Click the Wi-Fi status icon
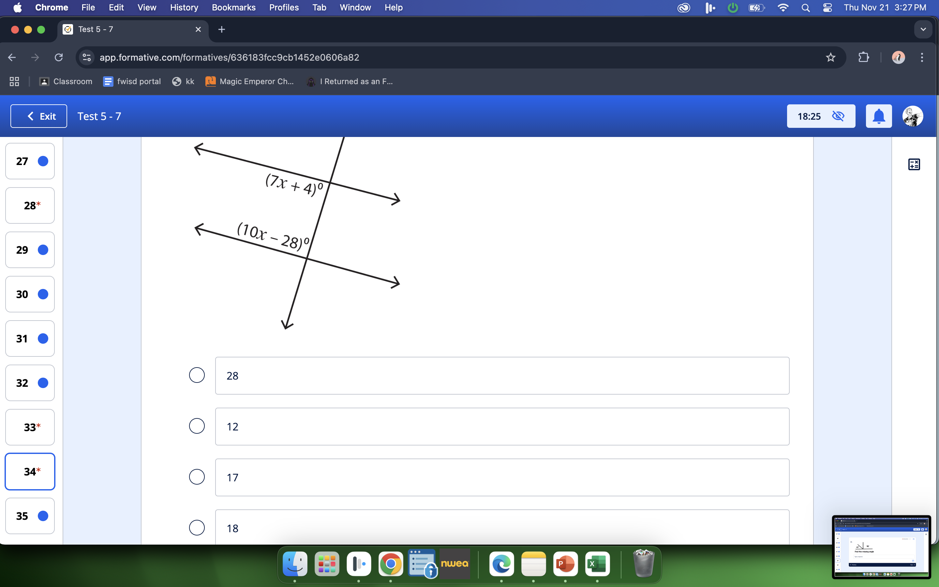The image size is (939, 587). (x=783, y=8)
